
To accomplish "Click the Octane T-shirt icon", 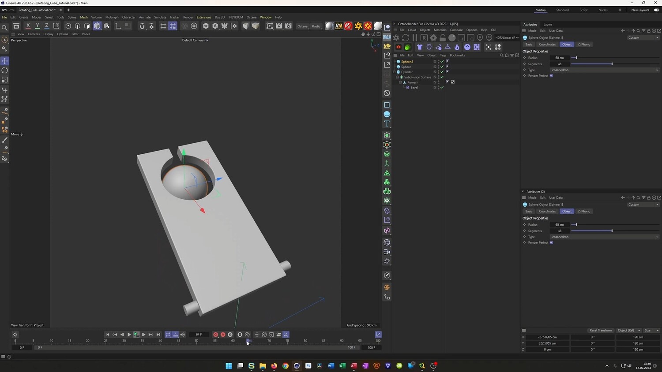I will point(419,47).
